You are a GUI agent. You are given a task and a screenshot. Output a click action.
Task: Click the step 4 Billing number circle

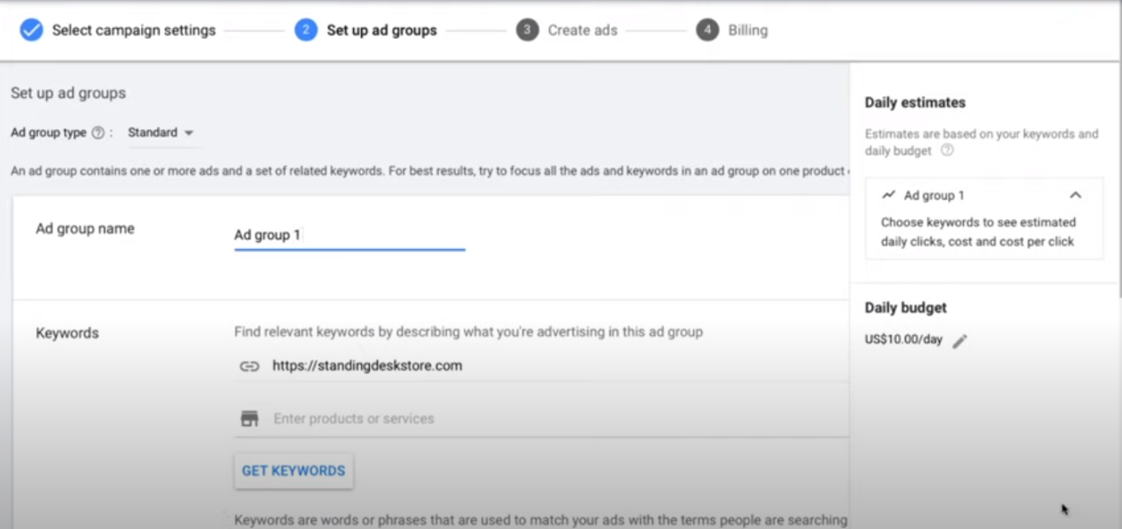[x=706, y=30]
